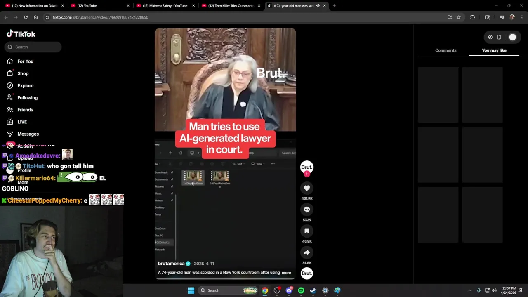Image resolution: width=528 pixels, height=297 pixels.
Task: Open a new Chrome tab
Action: click(334, 6)
